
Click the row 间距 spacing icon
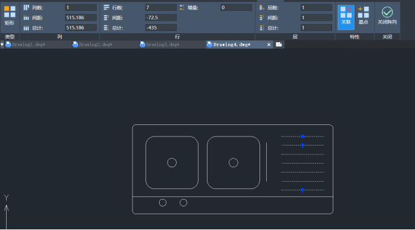pos(106,18)
